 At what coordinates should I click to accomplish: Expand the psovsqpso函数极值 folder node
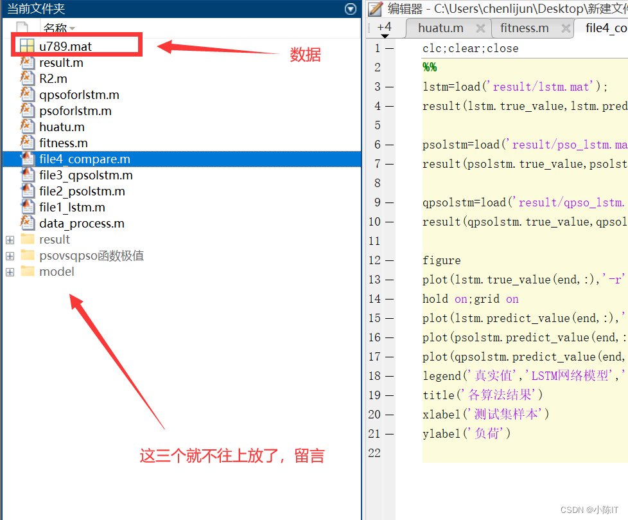[x=10, y=256]
